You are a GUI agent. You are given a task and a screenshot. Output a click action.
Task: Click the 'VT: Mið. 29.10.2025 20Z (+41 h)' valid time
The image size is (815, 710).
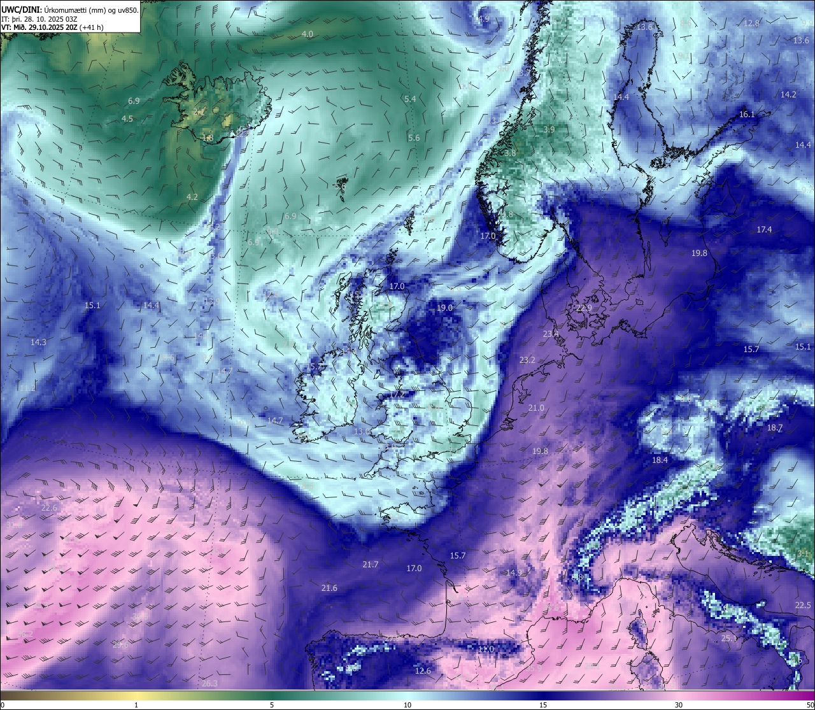pos(52,27)
